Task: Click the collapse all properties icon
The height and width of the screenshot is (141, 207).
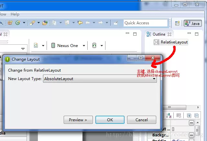Action: tap(196, 116)
